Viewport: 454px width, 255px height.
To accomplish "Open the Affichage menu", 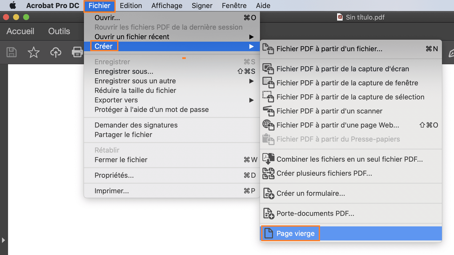I will coord(167,6).
